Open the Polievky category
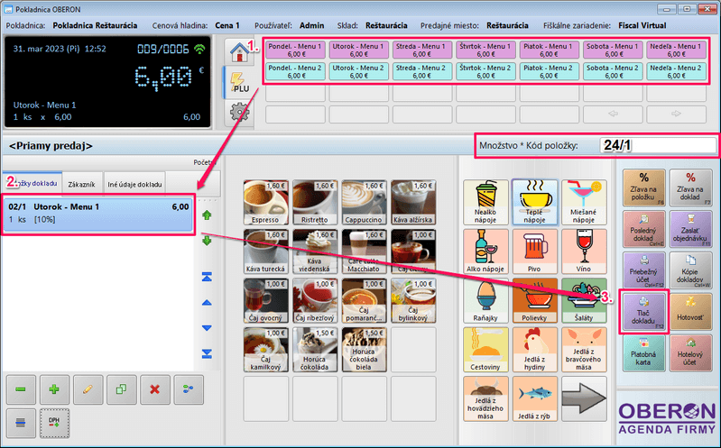721x448 pixels. coord(533,299)
